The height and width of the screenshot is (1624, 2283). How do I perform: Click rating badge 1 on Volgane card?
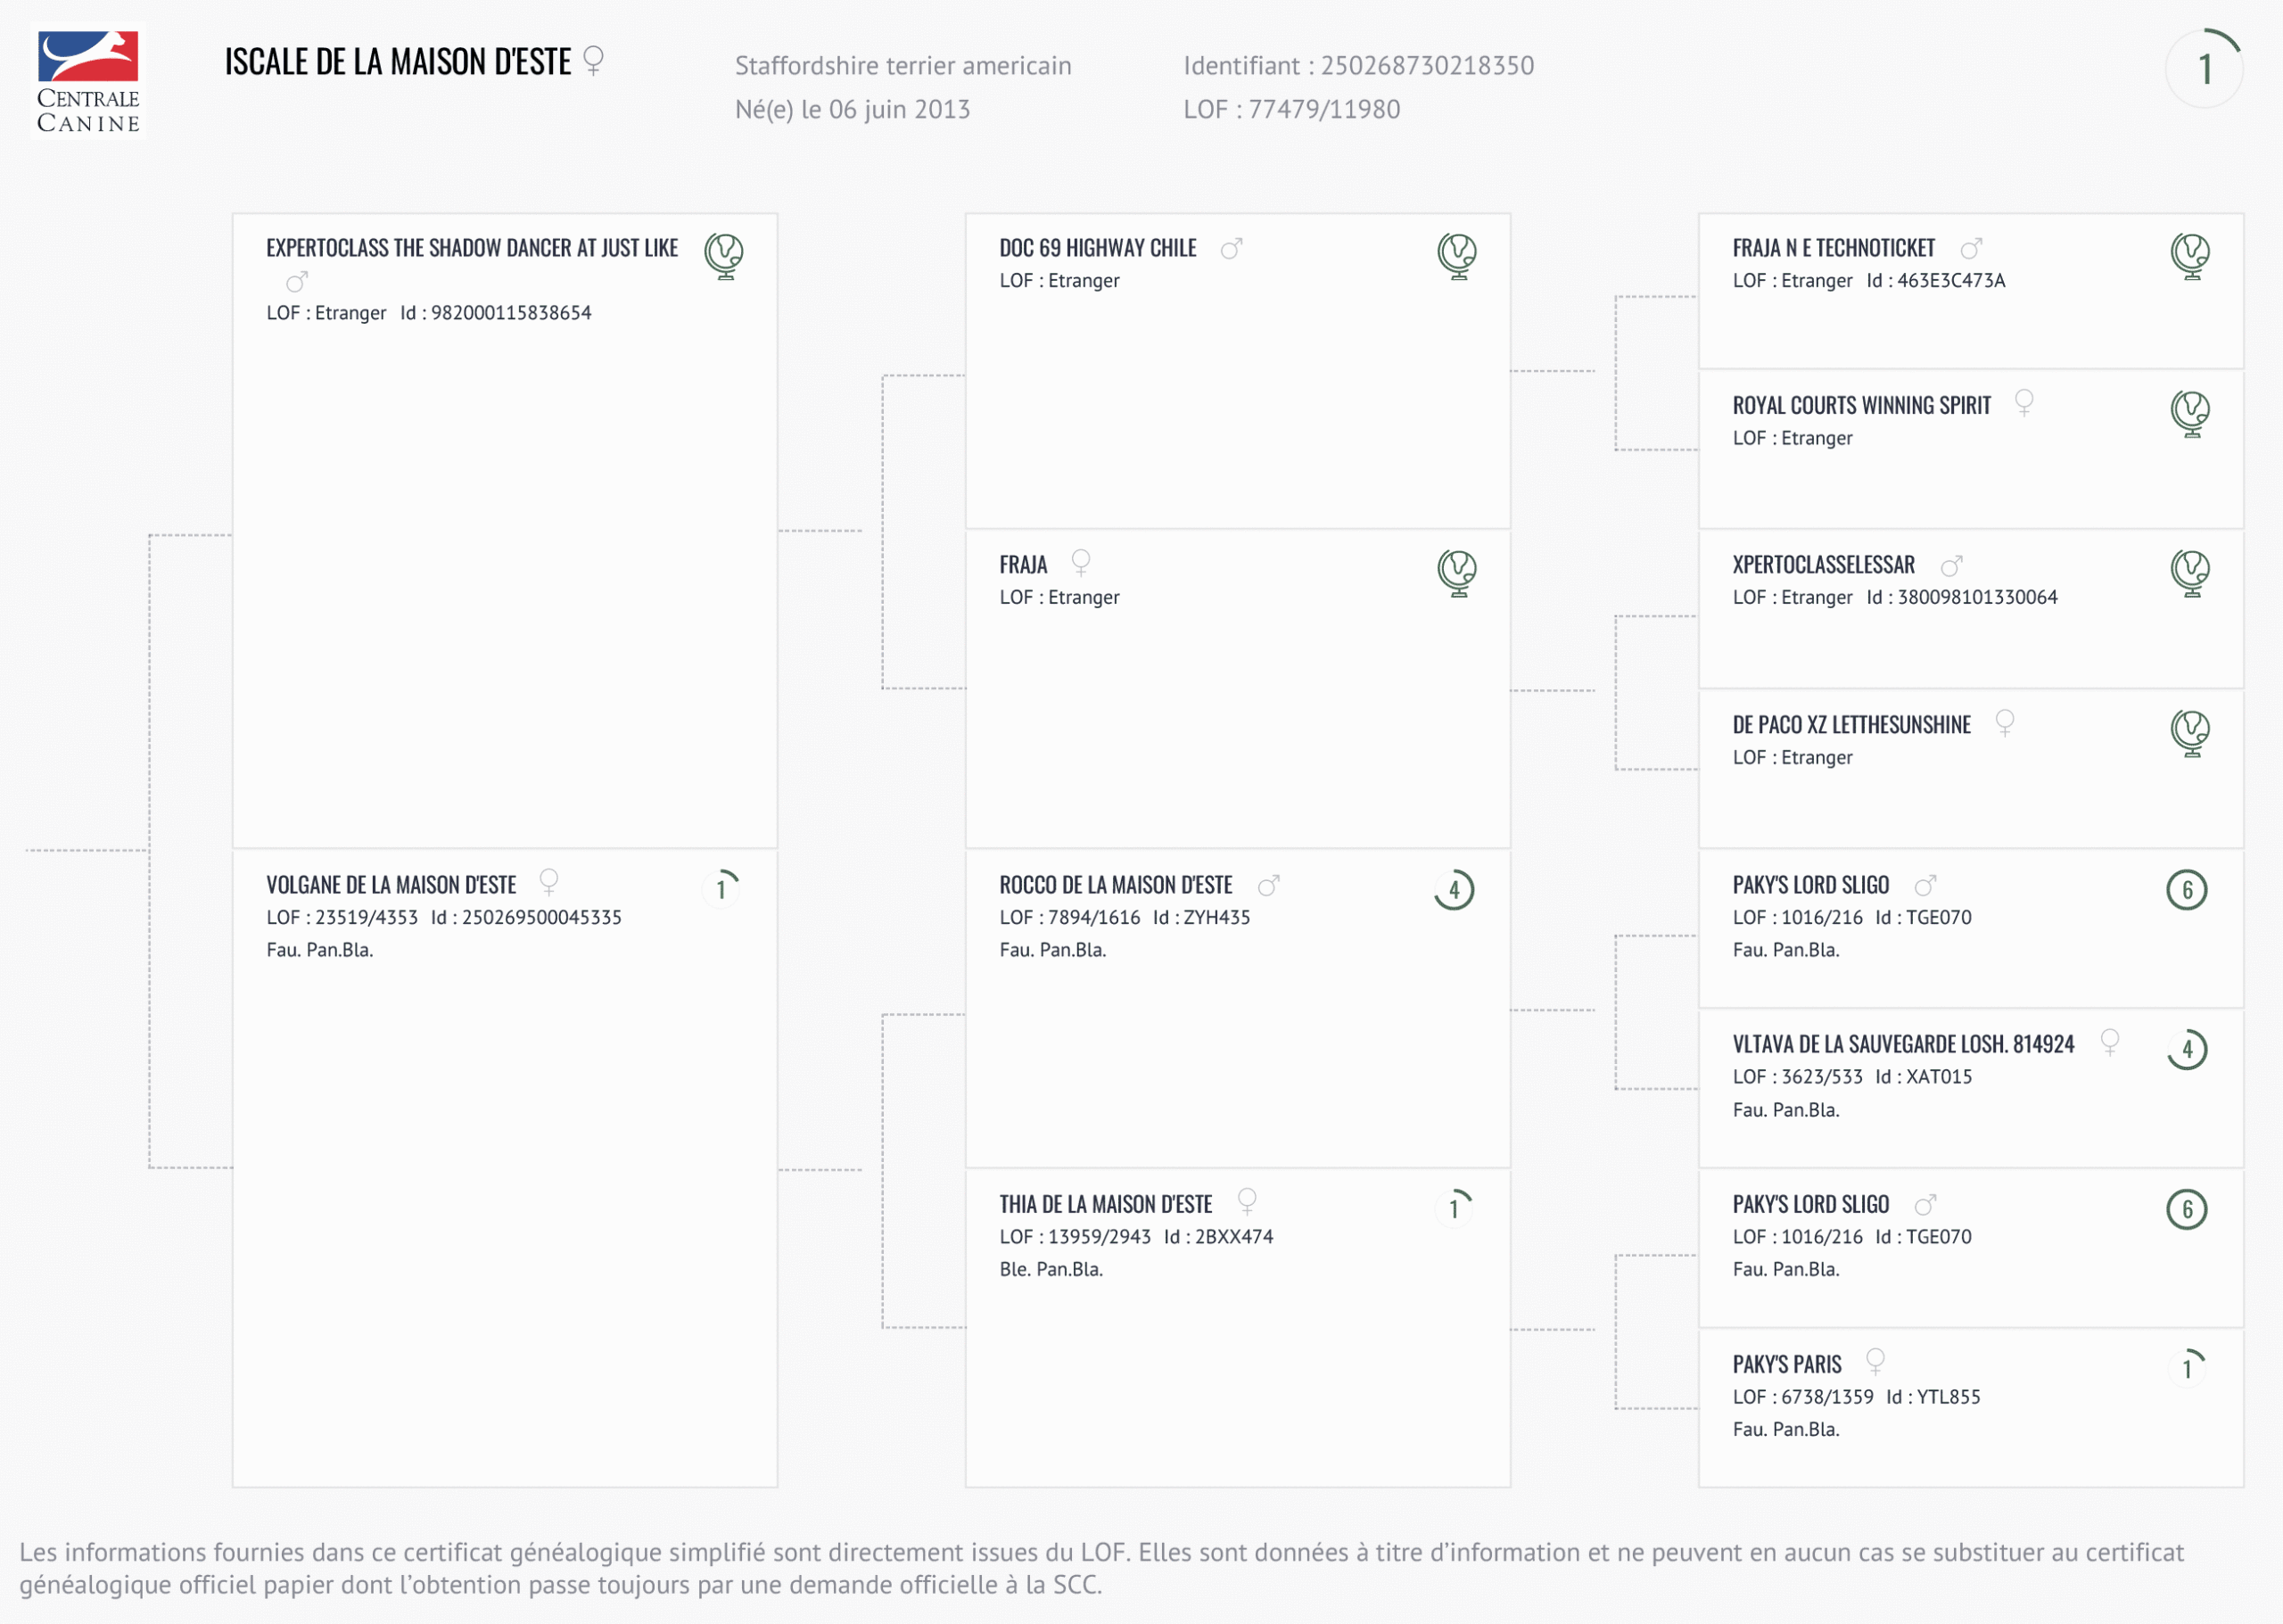721,889
